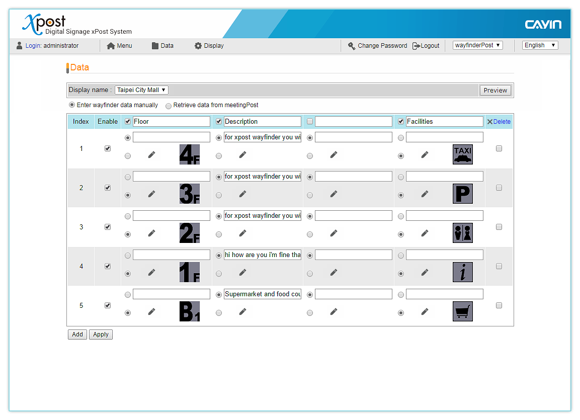
Task: Select the parking icon in row 2
Action: pyautogui.click(x=462, y=193)
